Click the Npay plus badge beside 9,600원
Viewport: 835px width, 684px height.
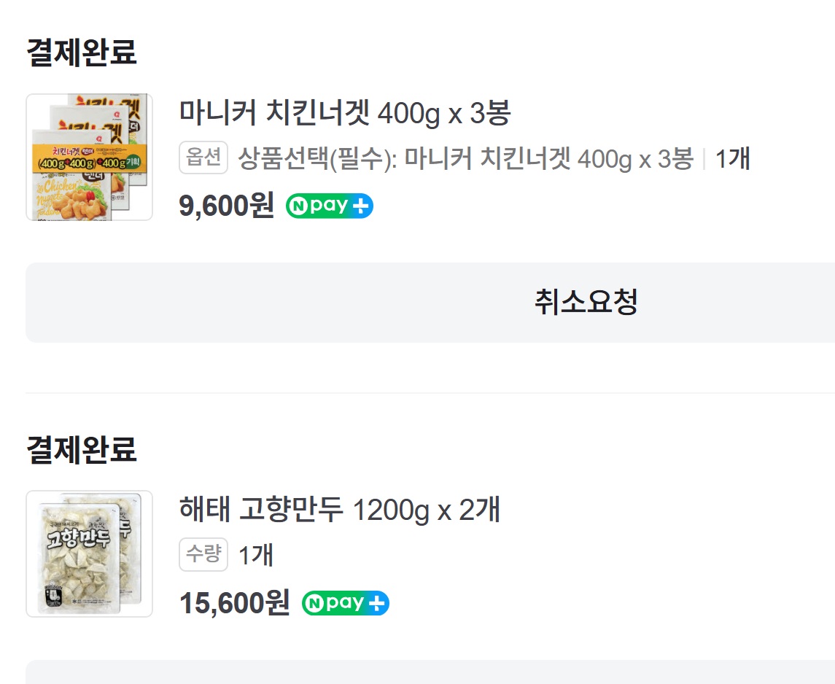(x=329, y=206)
